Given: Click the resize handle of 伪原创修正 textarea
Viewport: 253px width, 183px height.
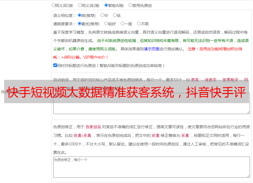Looking at the screenshot, I should coord(248,176).
